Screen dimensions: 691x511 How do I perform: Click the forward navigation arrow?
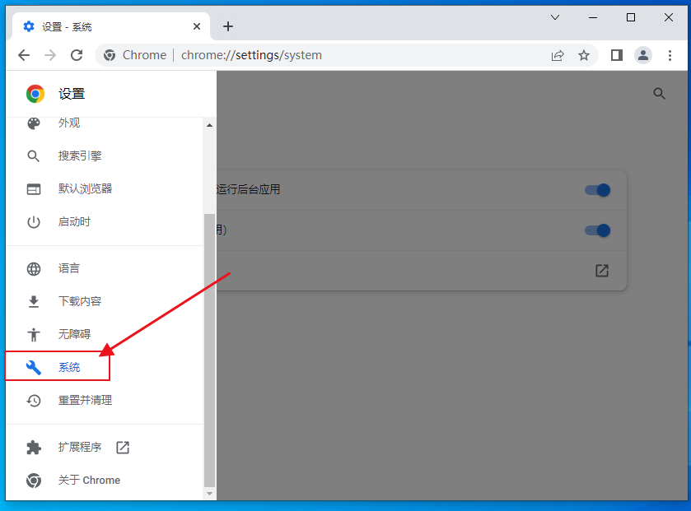pos(50,55)
